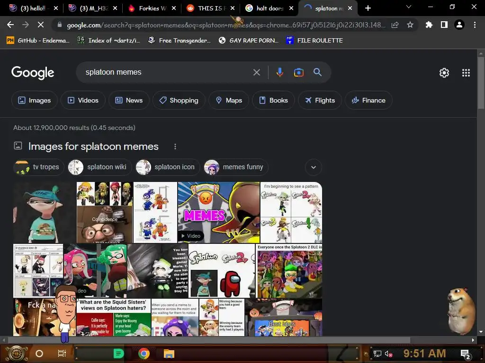Open the Best idols image thumbnail
The width and height of the screenshot is (485, 363).
pos(283,317)
